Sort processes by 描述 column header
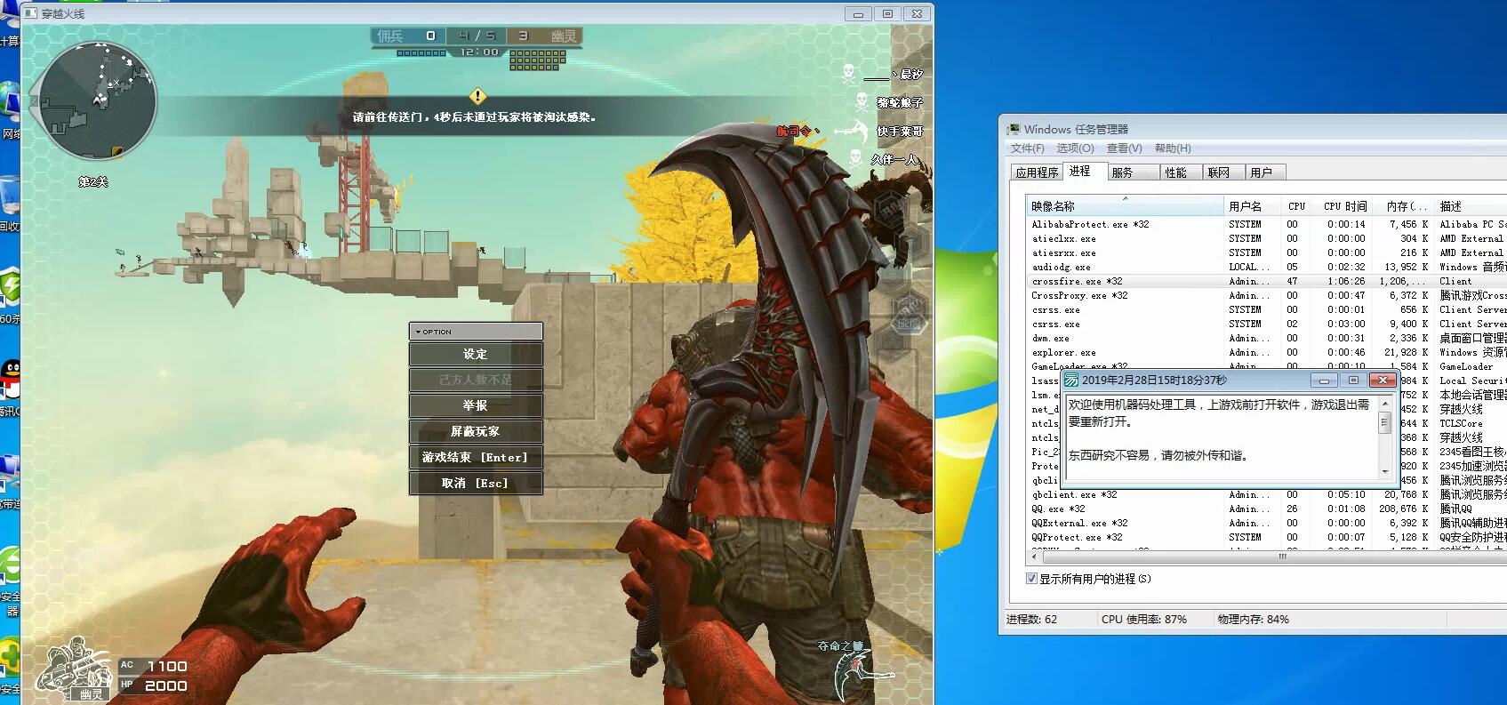1507x705 pixels. pos(1471,206)
